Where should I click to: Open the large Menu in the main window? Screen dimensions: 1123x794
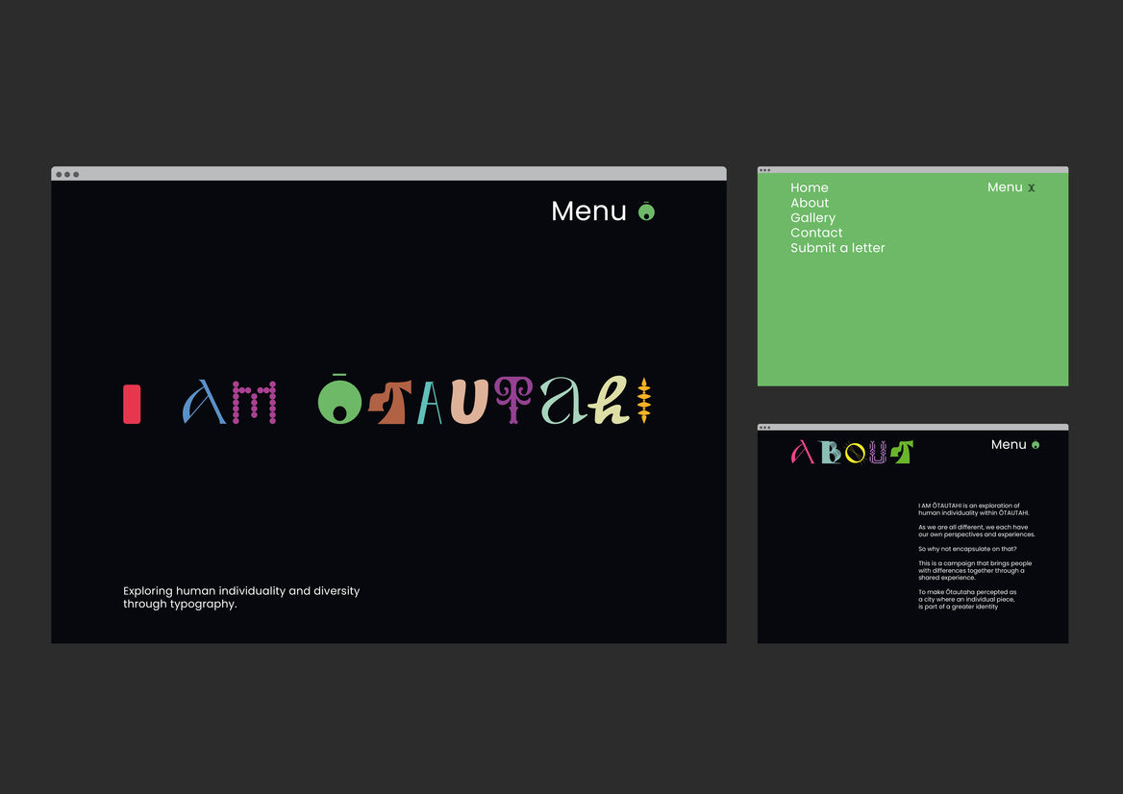588,211
